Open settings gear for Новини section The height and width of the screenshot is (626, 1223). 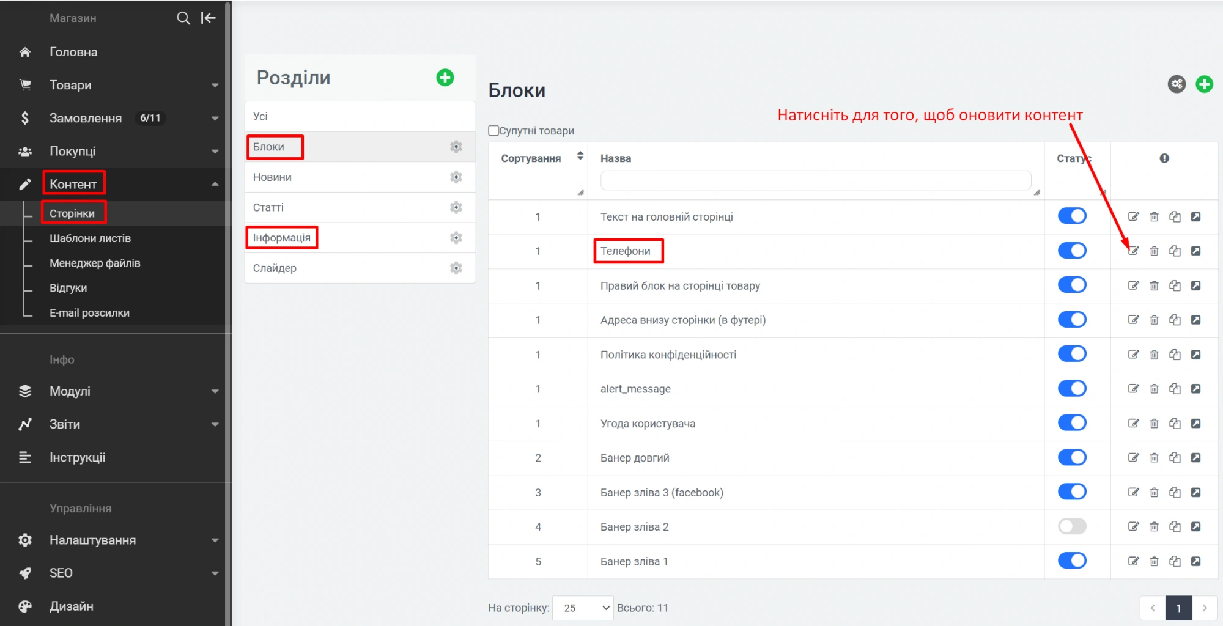(456, 177)
